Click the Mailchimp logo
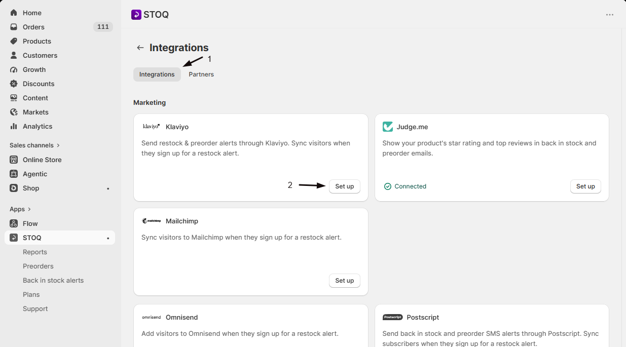626x347 pixels. click(x=152, y=221)
